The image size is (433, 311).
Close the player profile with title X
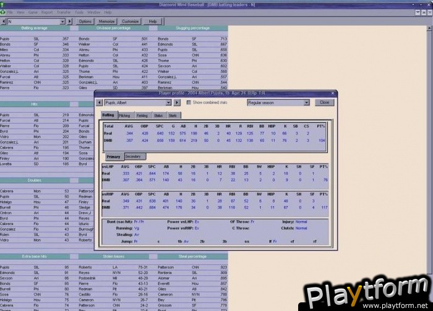333,93
